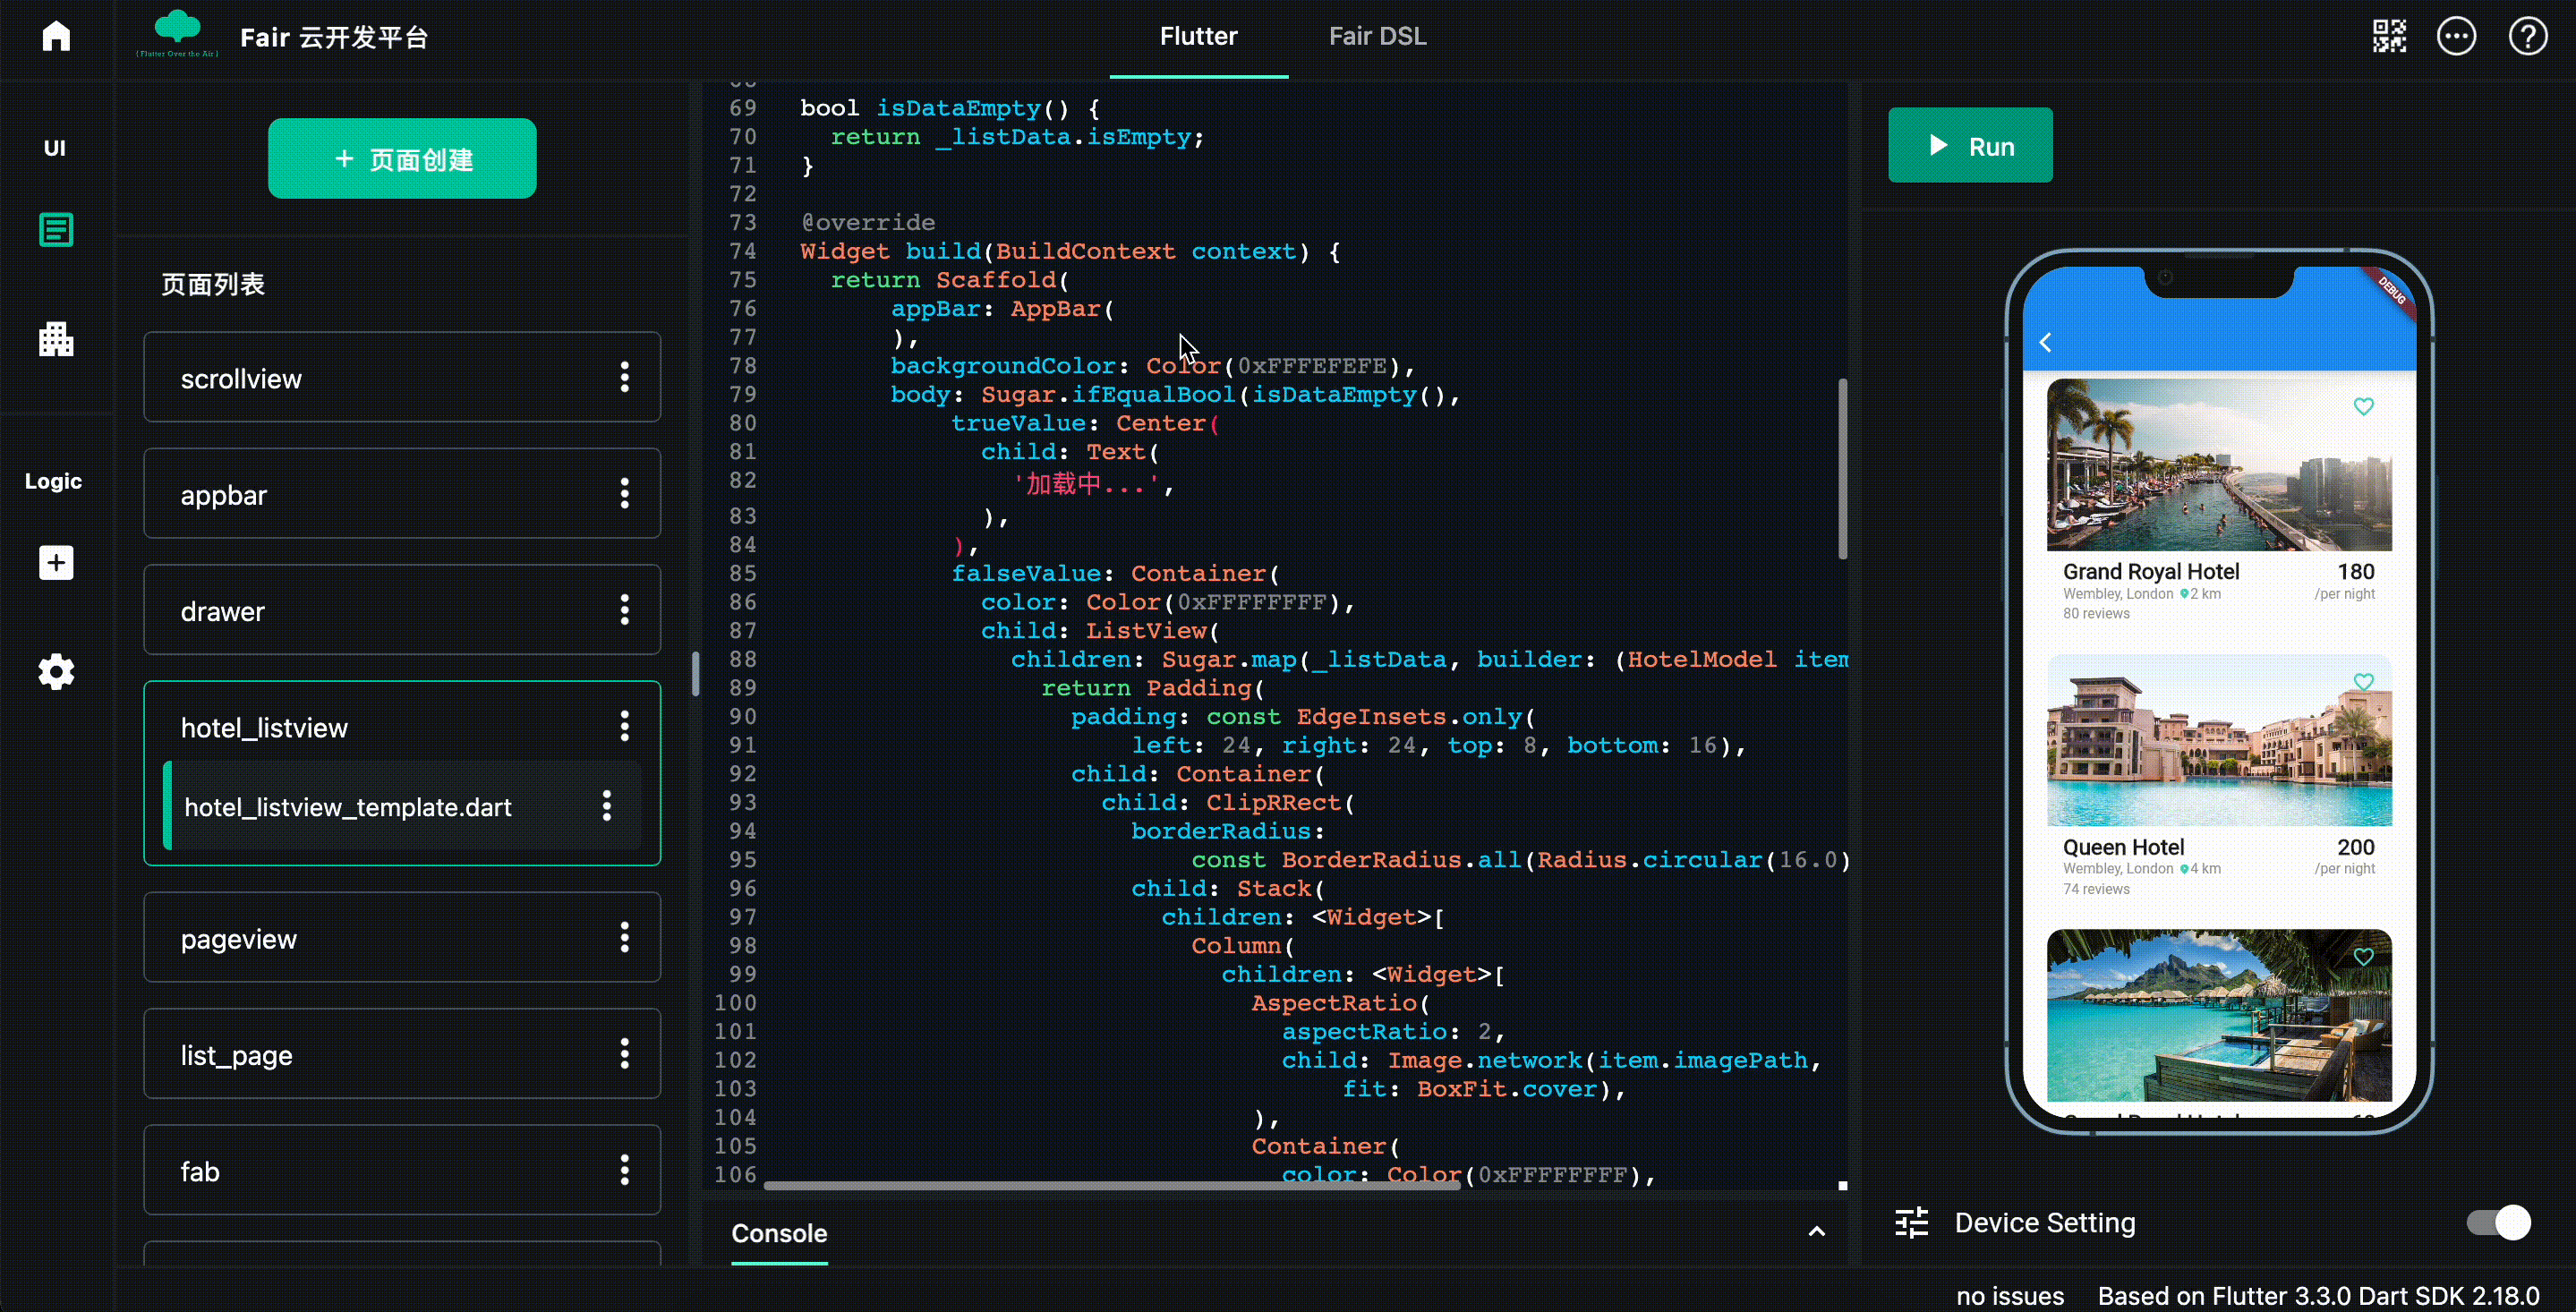Expand the Console panel chevron
Image resolution: width=2576 pixels, height=1312 pixels.
[x=1816, y=1232]
